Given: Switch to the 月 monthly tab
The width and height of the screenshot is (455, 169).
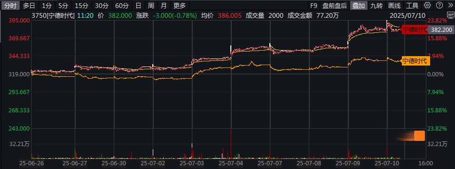Looking at the screenshot, I should tap(164, 5).
